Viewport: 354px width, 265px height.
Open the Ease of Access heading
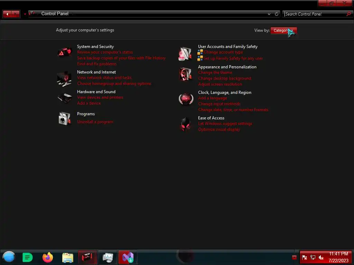point(211,118)
